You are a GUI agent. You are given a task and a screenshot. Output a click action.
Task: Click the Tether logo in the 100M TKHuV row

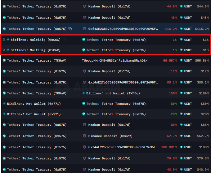click(x=4, y=93)
